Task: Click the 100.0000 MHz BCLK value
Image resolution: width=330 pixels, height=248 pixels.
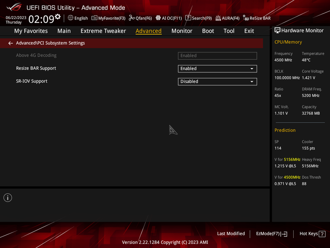Action: [287, 78]
